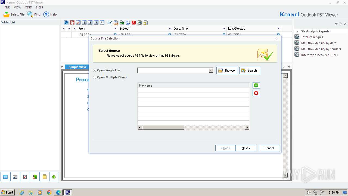The image size is (348, 196).
Task: Select the 1-day calendar view icon
Action: (x=84, y=23)
